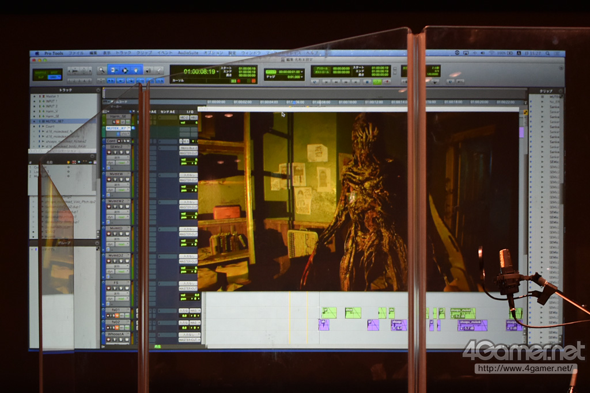Click the Rewind transport button
Screen dimensions: 590x393
click(x=336, y=82)
